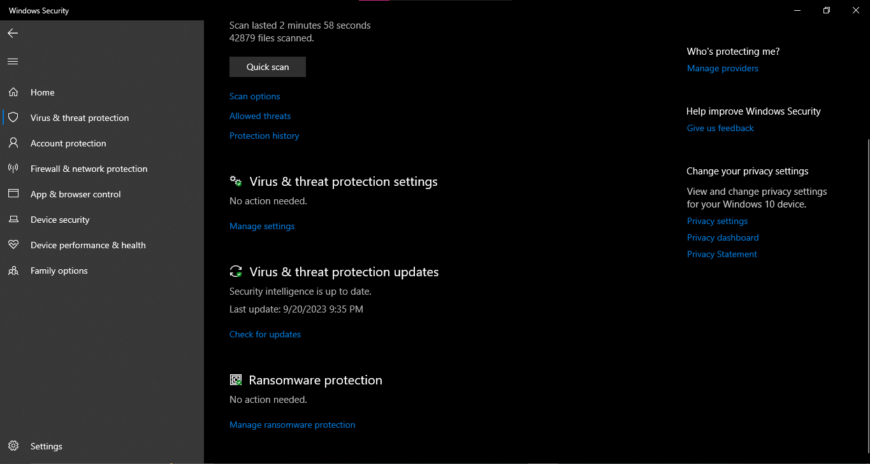
Task: Open Manage settings link
Action: 262,226
